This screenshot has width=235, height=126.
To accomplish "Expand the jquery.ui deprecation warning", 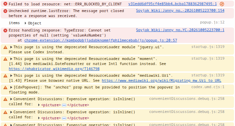I will tap(11, 47).
